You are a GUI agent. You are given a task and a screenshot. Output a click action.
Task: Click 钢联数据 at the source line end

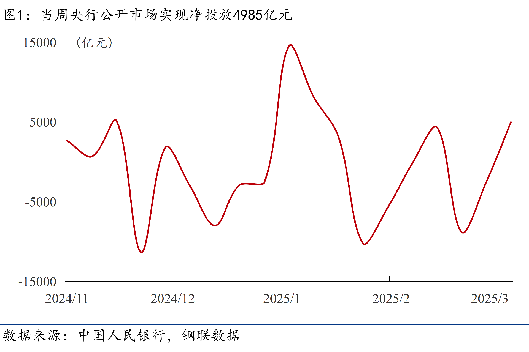(211, 335)
